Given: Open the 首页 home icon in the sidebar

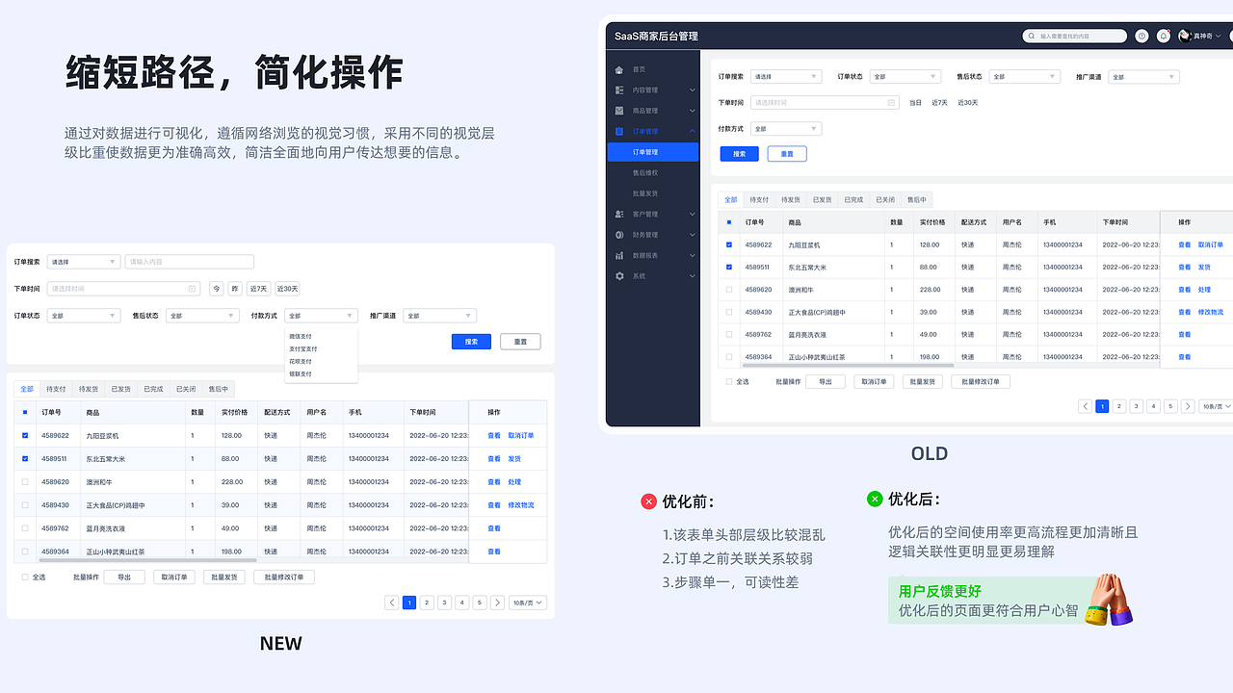Looking at the screenshot, I should [x=618, y=68].
